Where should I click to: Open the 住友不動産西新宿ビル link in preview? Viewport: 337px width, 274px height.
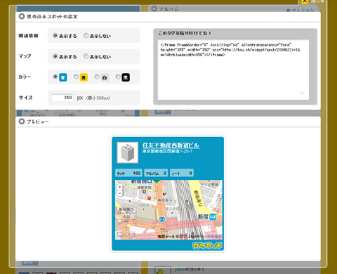(x=171, y=145)
